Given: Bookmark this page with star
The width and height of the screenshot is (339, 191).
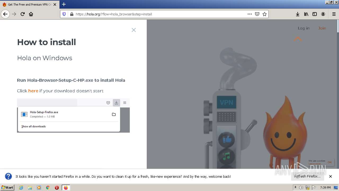Looking at the screenshot, I should pos(264,14).
